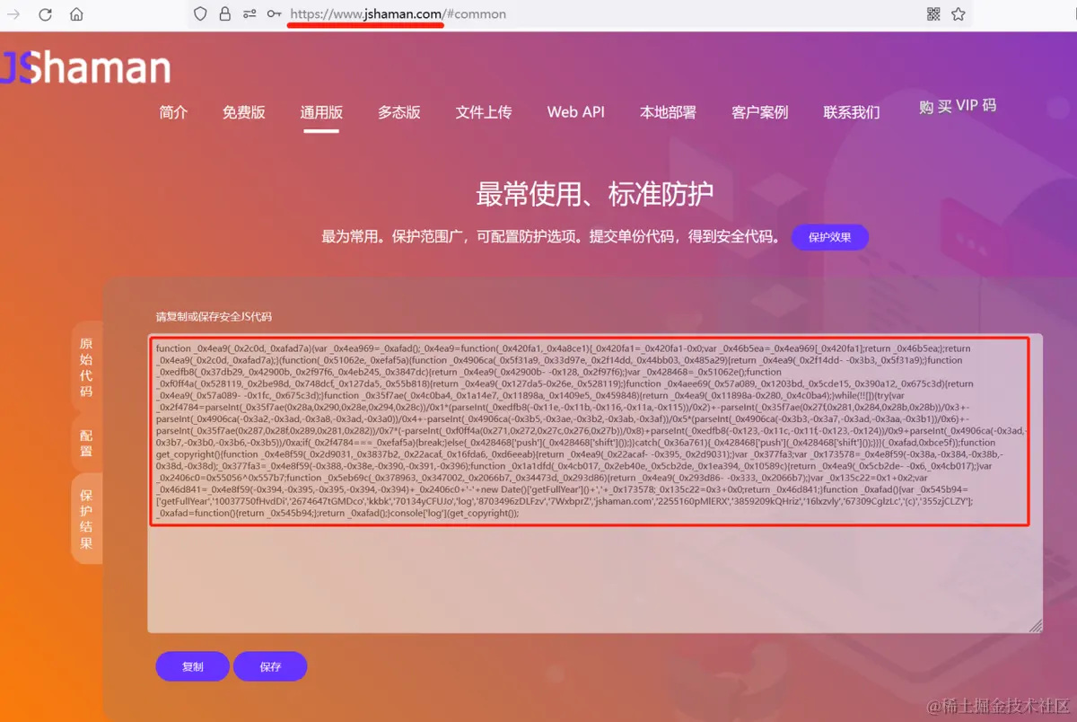Click the 请复制或保存安全JS代码 label
Image resolution: width=1077 pixels, height=722 pixels.
214,317
